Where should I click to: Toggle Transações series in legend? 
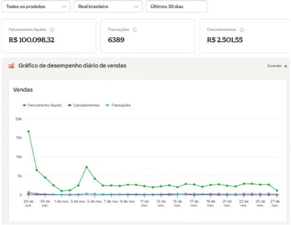[118, 105]
